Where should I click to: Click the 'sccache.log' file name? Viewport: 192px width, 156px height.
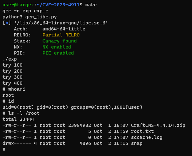click(x=147, y=137)
